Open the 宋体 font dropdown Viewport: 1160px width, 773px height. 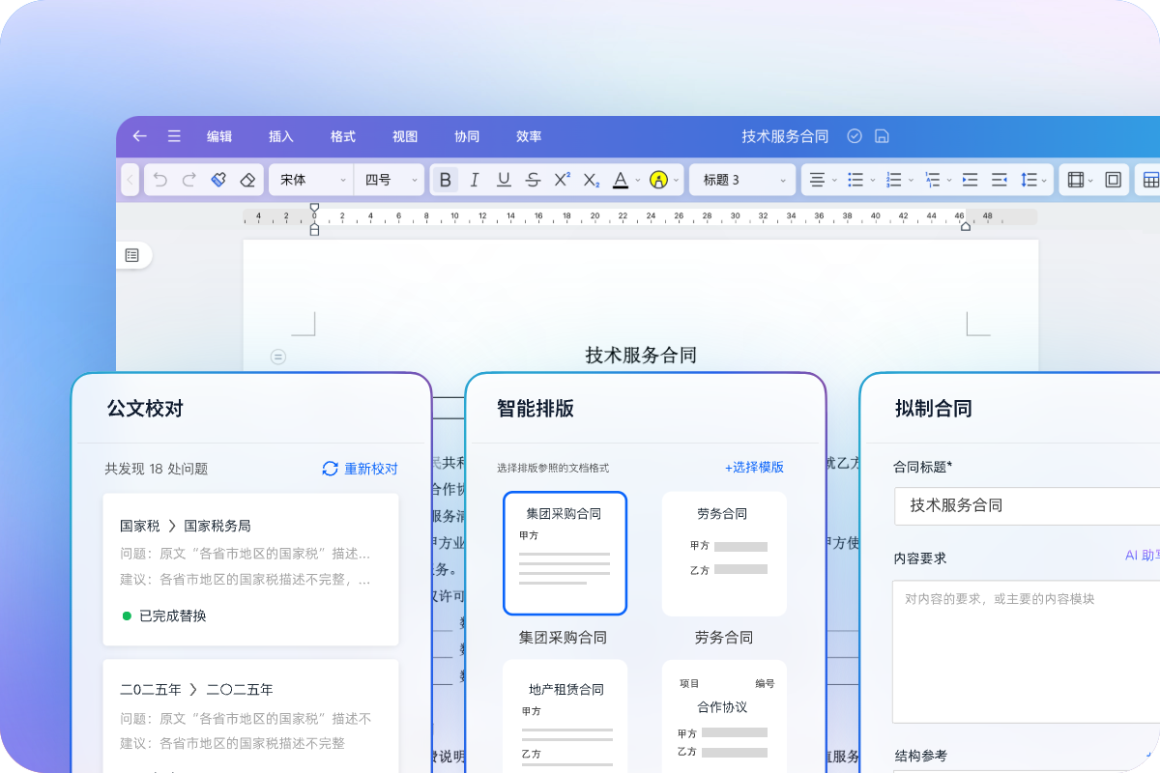click(x=312, y=180)
